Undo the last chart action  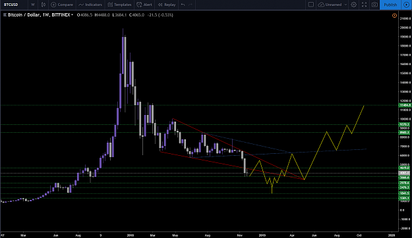click(183, 5)
